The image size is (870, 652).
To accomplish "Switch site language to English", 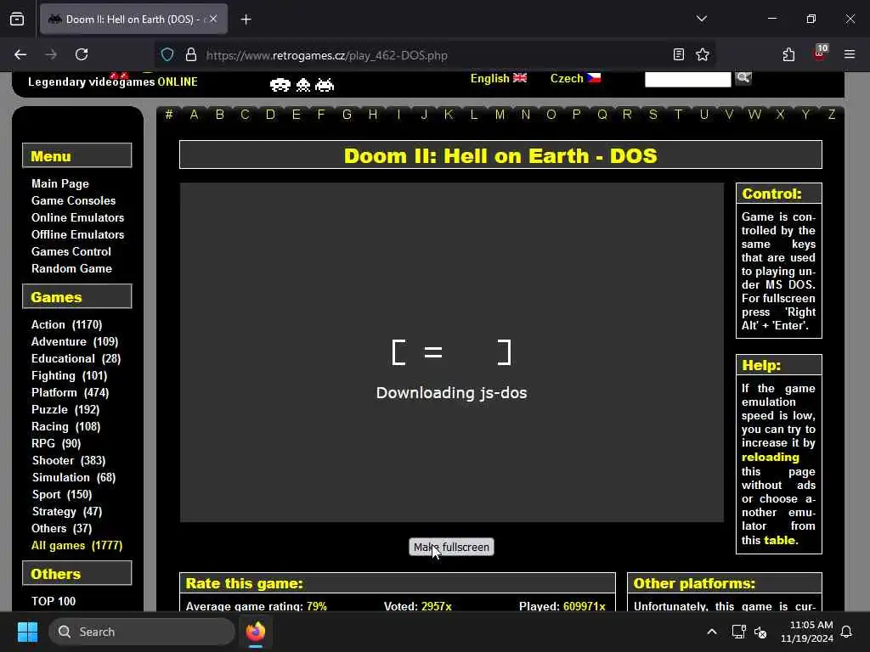I will click(x=498, y=78).
